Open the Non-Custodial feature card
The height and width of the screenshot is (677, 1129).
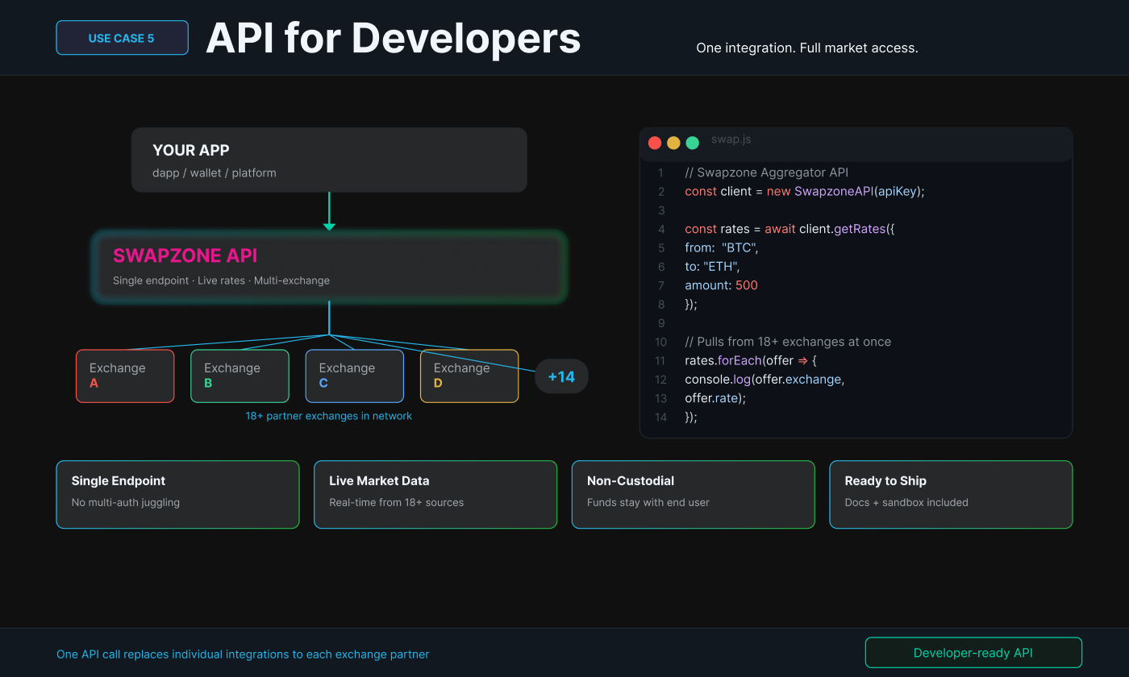693,494
